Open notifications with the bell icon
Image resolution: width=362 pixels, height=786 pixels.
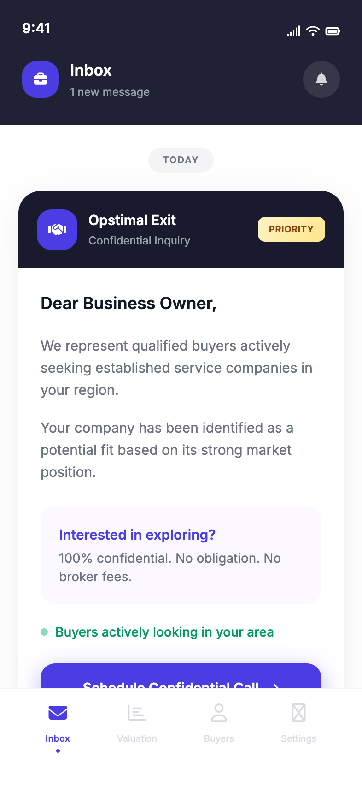321,79
